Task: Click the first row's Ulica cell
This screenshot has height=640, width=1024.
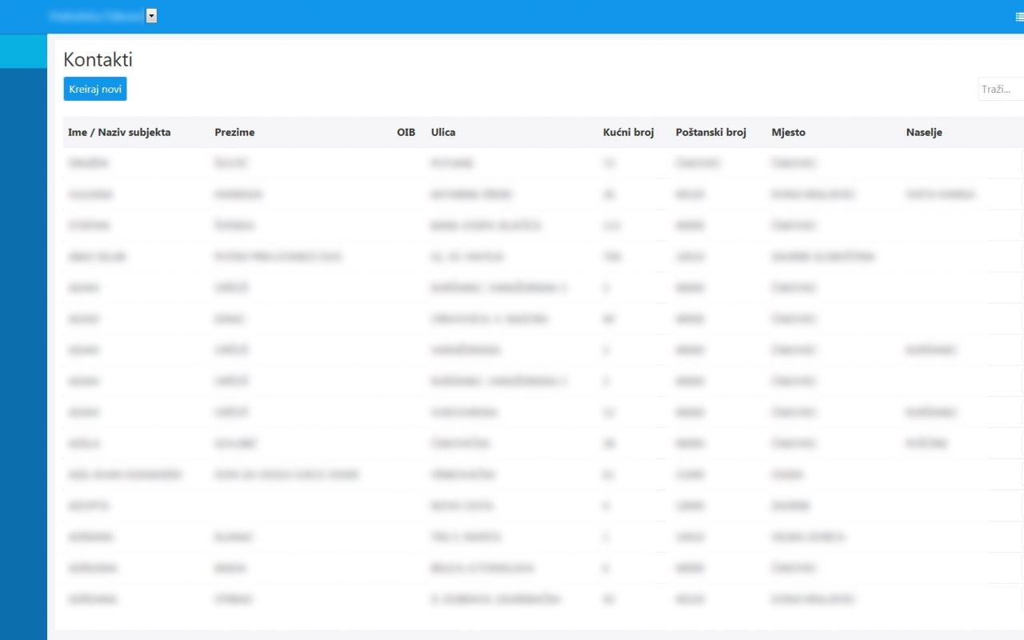Action: (452, 163)
